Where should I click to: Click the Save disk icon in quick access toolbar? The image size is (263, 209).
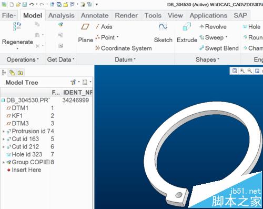[25, 4]
